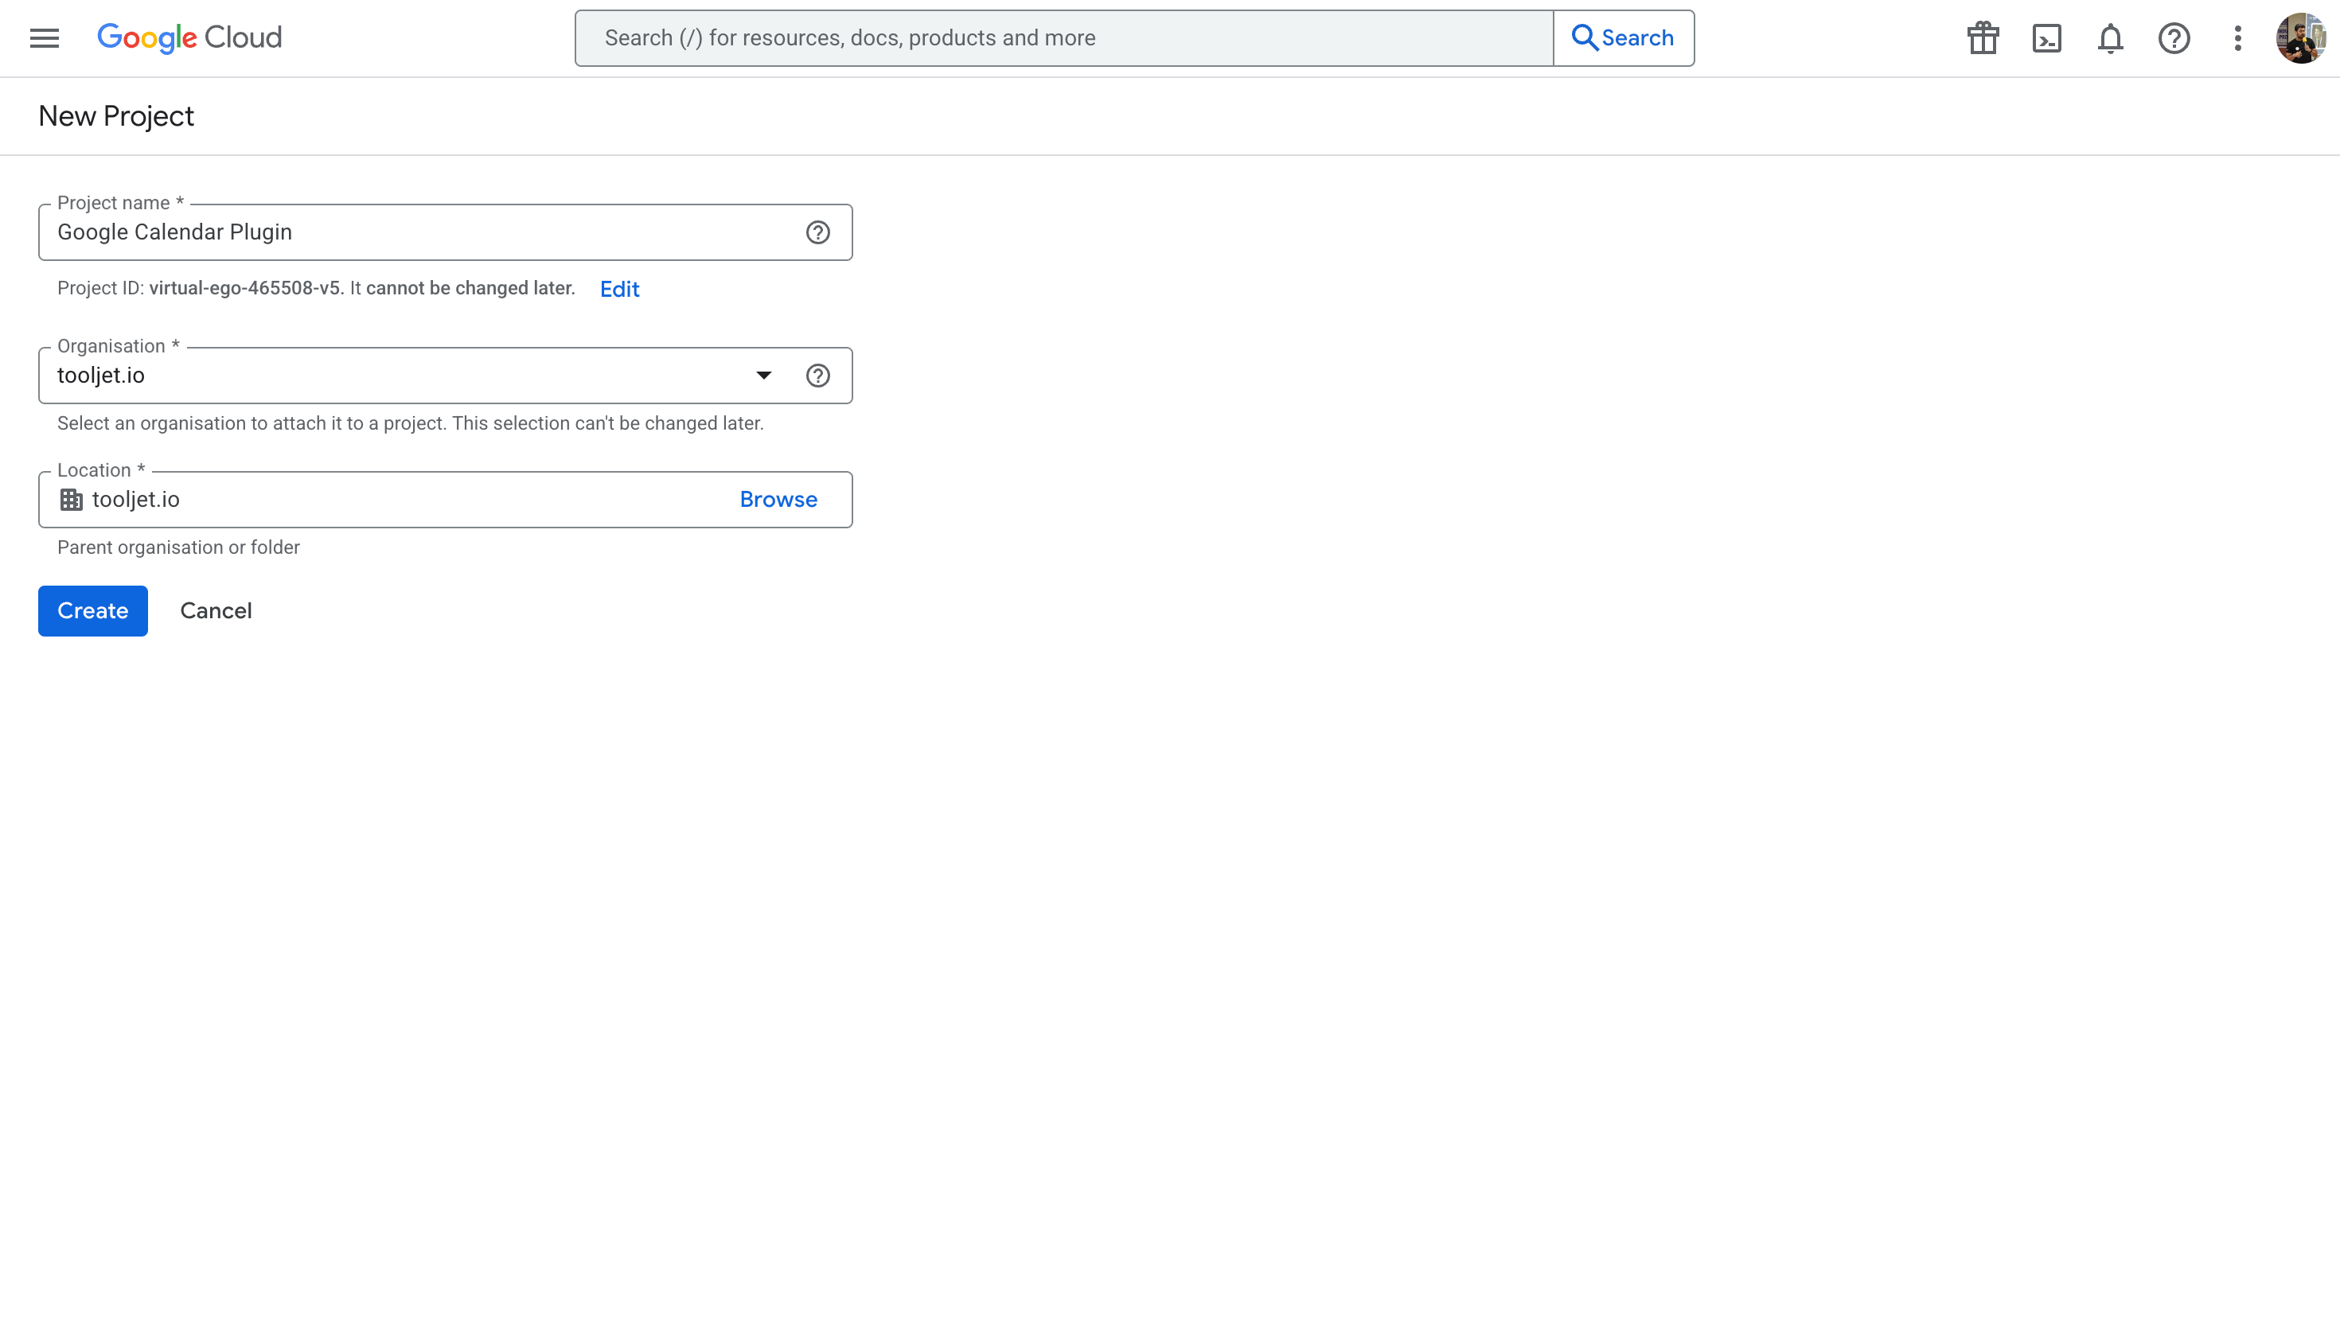This screenshot has height=1324, width=2340.
Task: Expand the Organisation dropdown arrow
Action: 763,376
